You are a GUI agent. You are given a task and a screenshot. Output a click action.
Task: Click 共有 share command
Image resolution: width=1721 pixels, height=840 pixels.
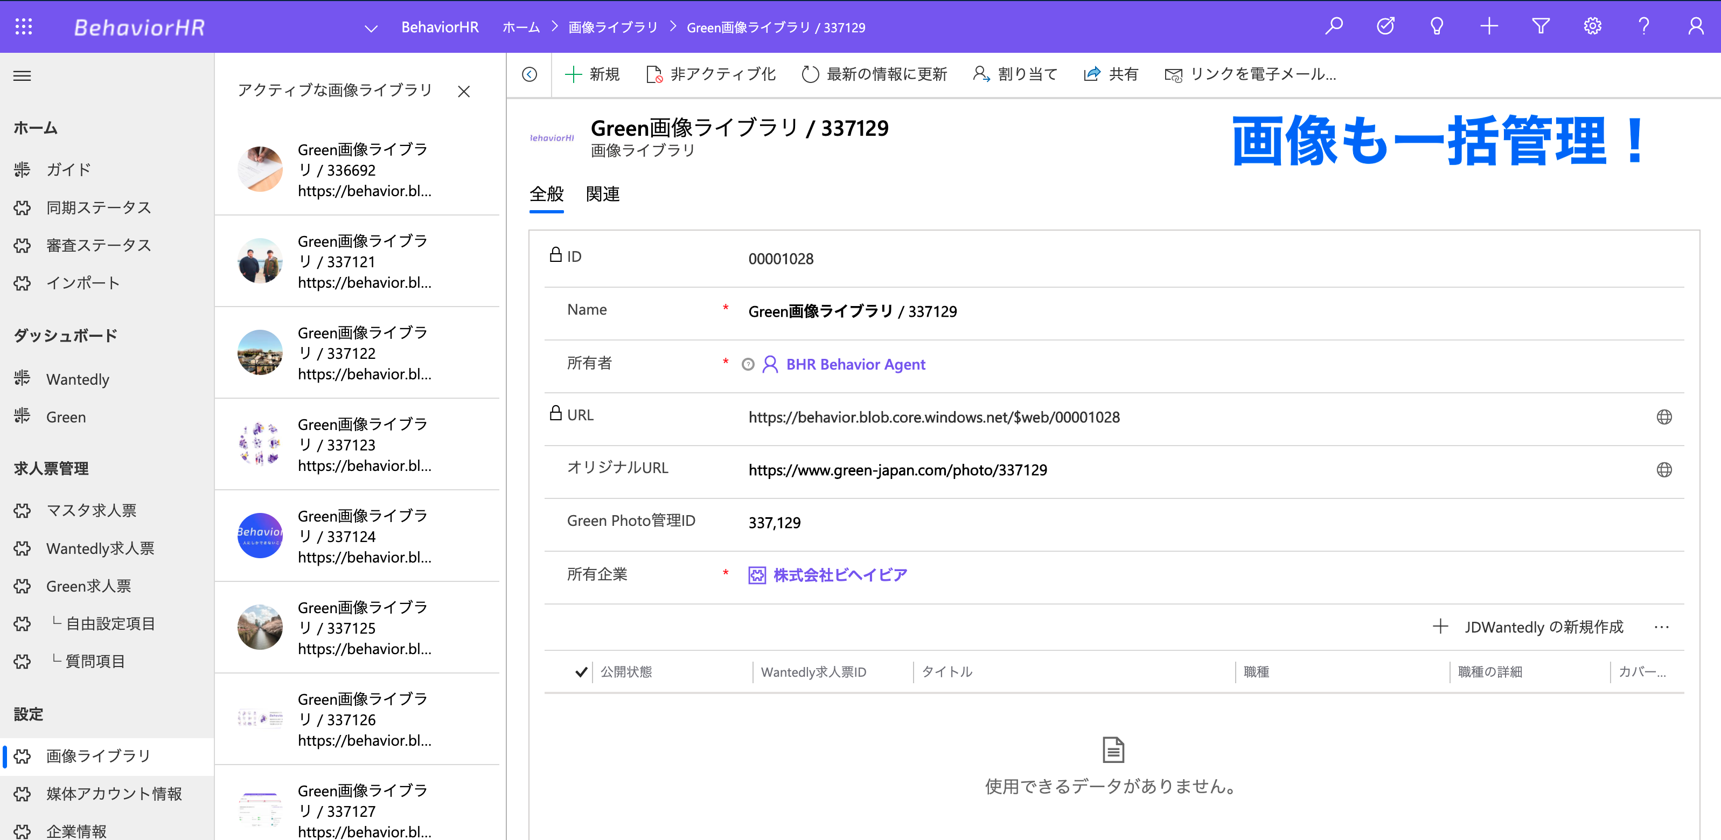[1110, 74]
